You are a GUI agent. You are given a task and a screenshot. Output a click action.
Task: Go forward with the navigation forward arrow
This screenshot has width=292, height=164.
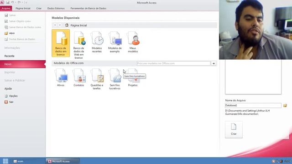60,25
